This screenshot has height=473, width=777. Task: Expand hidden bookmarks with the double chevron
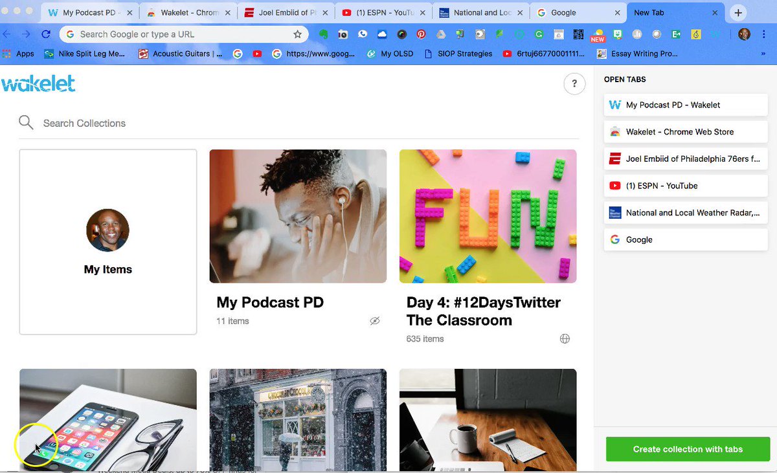763,54
